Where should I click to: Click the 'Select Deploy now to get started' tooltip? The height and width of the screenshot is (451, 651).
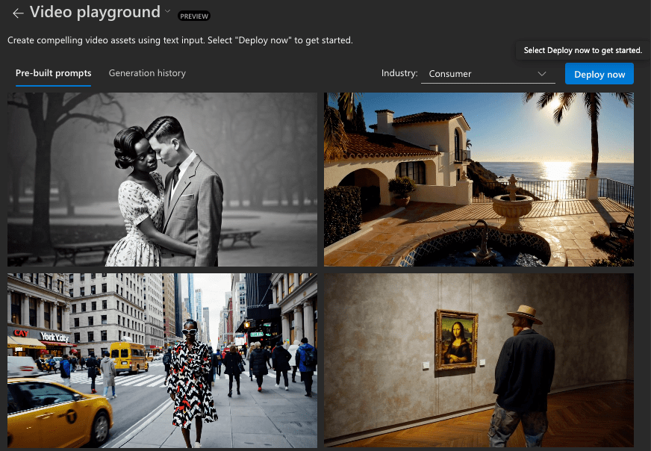[582, 51]
